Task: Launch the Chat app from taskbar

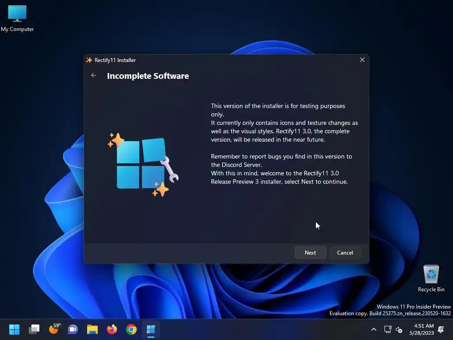Action: point(73,329)
